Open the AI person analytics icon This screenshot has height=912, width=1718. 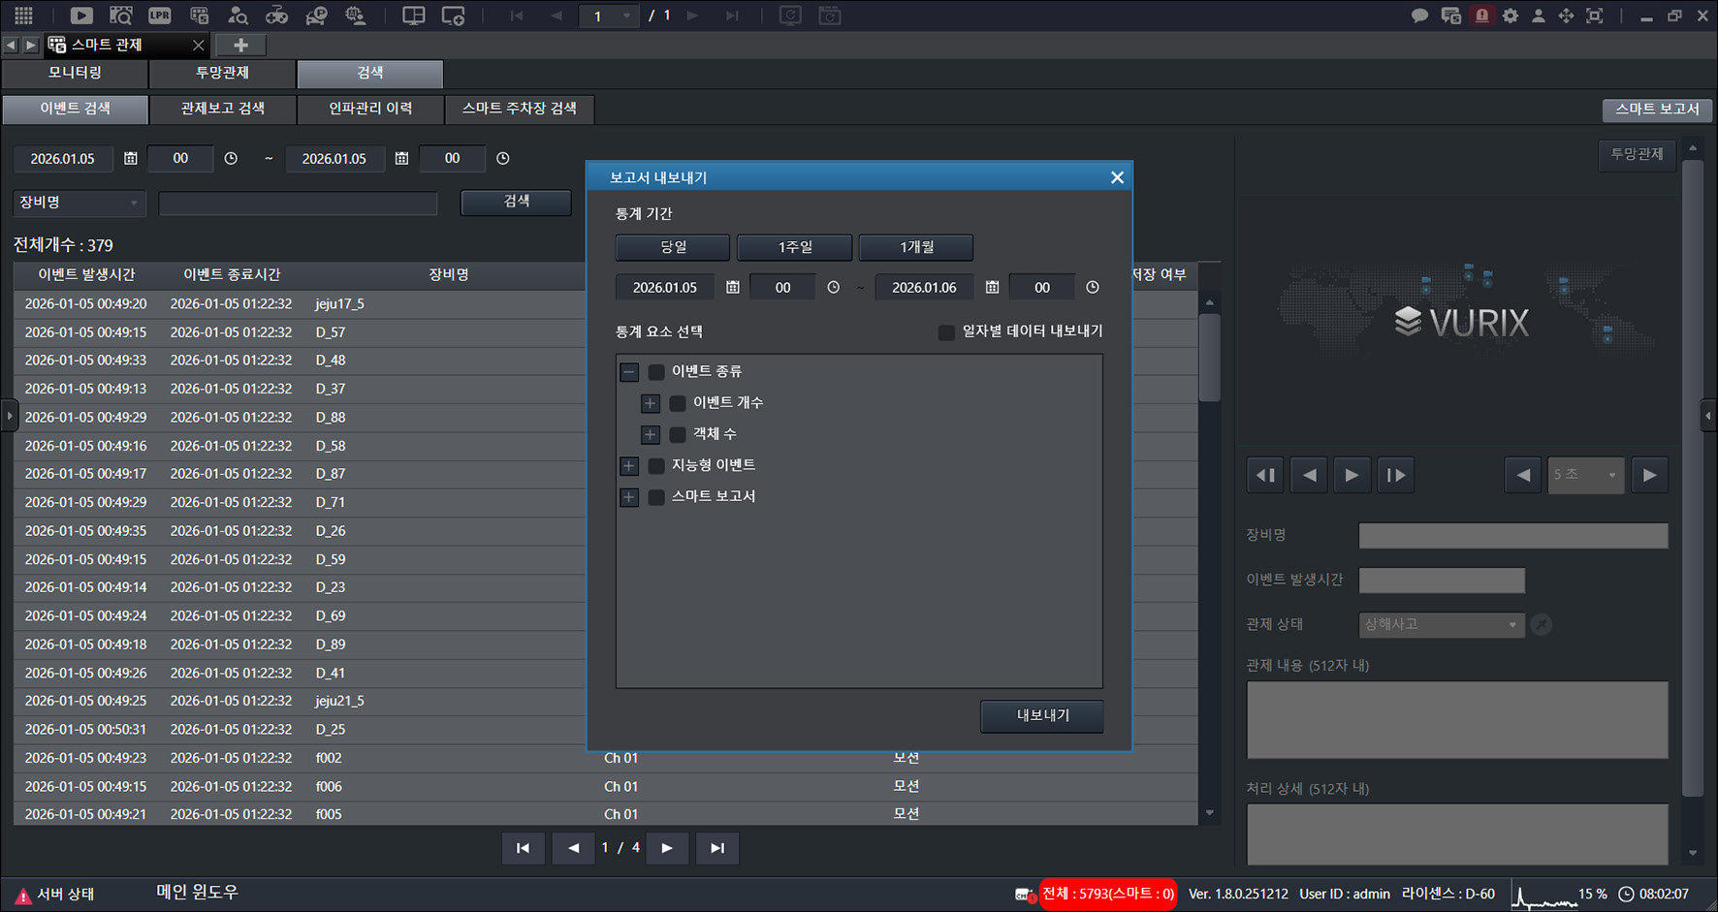pyautogui.click(x=356, y=16)
